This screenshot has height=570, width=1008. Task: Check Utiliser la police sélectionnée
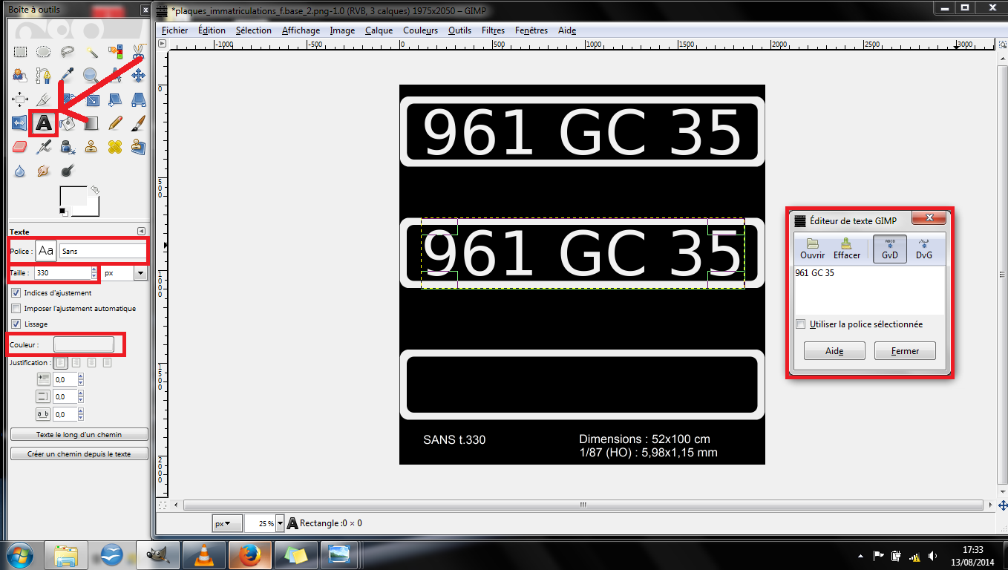click(x=800, y=324)
